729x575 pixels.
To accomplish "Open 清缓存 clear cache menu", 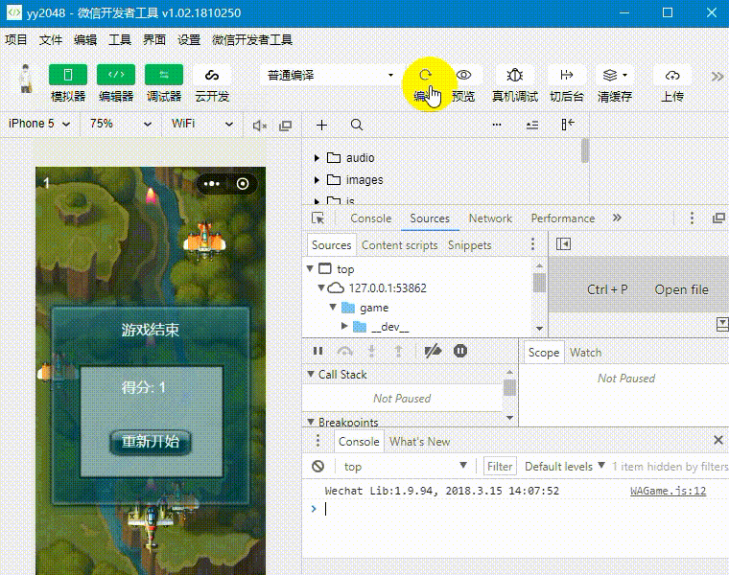I will click(x=614, y=75).
